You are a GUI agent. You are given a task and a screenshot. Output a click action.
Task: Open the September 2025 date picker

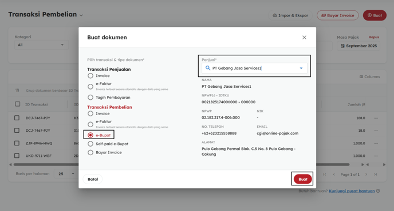point(358,46)
